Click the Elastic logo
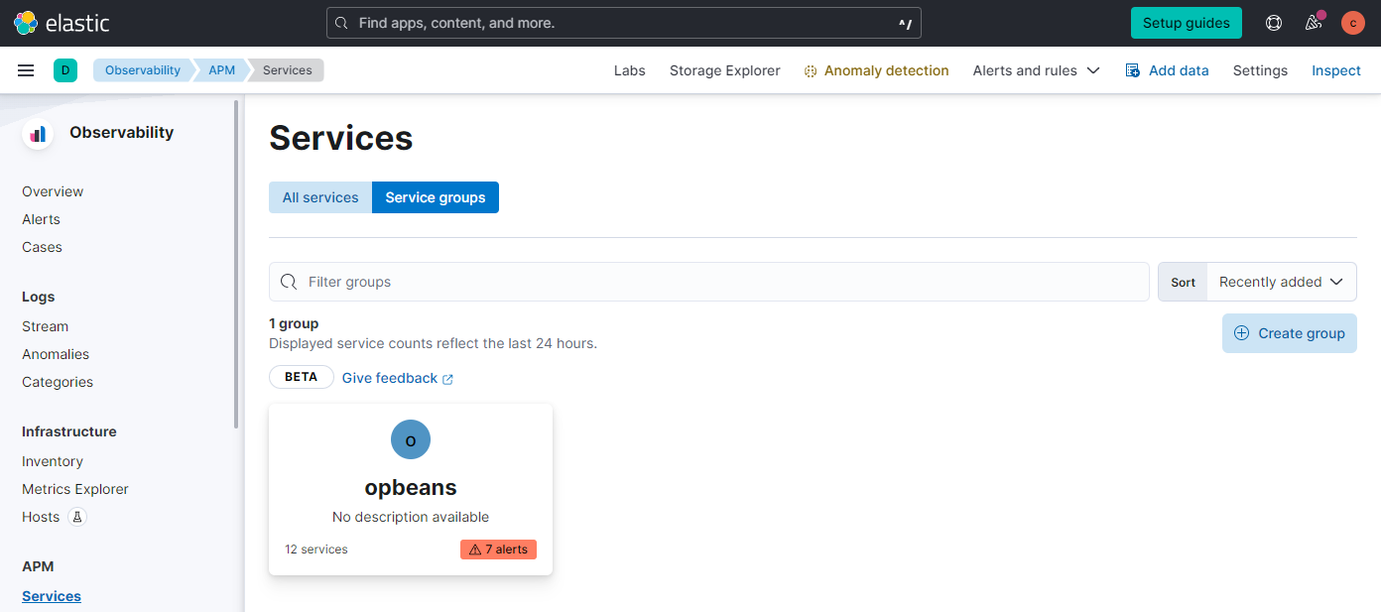This screenshot has width=1381, height=612. click(62, 23)
